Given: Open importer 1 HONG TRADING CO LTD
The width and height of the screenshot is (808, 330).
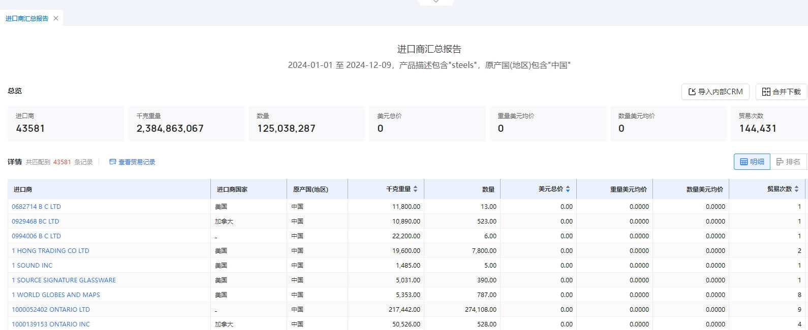Looking at the screenshot, I should 50,251.
